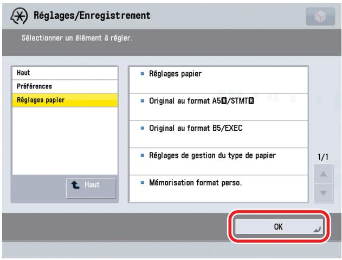
Task: Click the page up arrow button
Action: pyautogui.click(x=324, y=174)
